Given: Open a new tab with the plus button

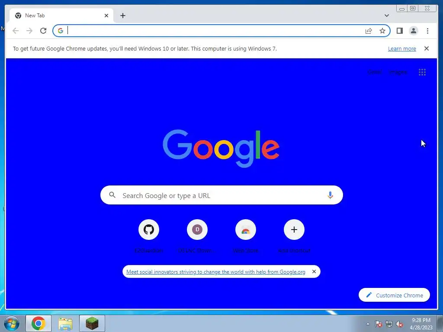Looking at the screenshot, I should 122,16.
